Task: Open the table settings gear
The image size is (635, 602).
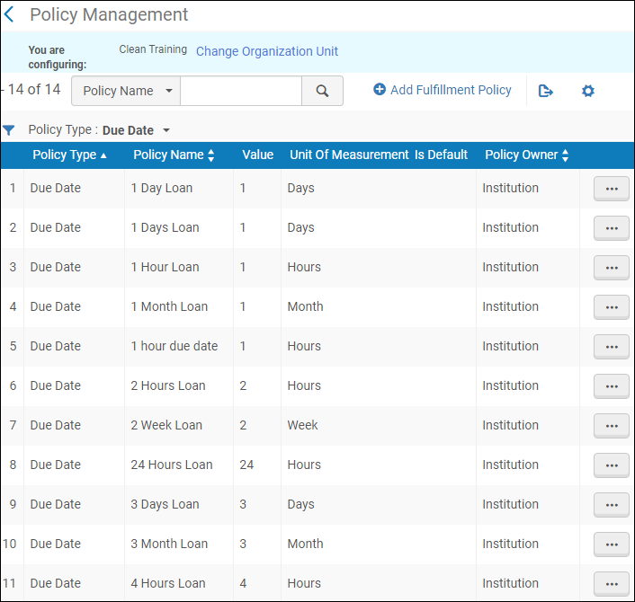Action: coord(588,91)
